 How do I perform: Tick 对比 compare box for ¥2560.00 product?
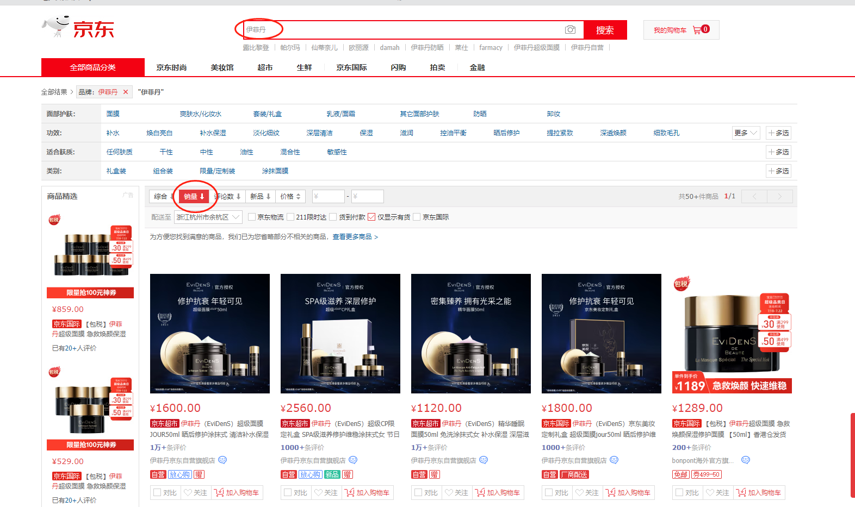(x=288, y=493)
